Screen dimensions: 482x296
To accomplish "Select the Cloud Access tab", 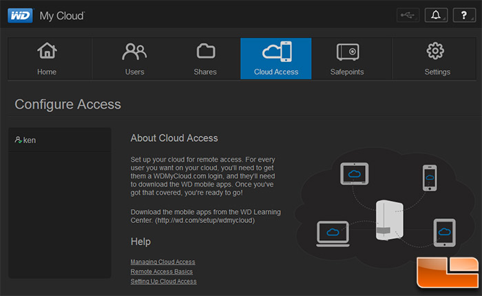I will [275, 59].
